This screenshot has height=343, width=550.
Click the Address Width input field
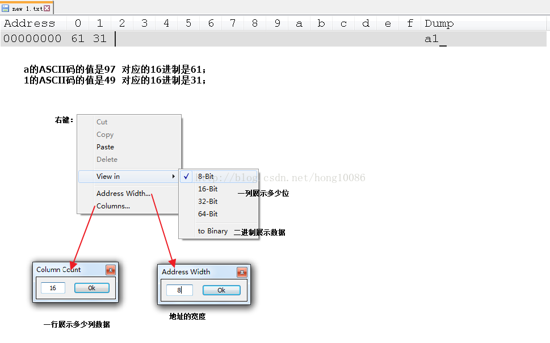[179, 290]
